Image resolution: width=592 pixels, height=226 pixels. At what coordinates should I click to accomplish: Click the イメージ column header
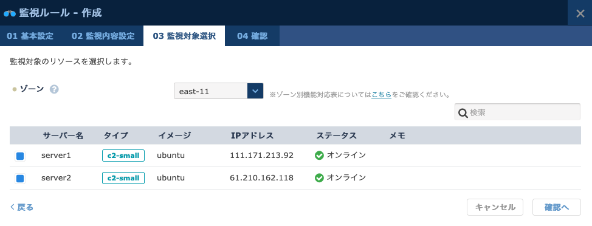[174, 135]
